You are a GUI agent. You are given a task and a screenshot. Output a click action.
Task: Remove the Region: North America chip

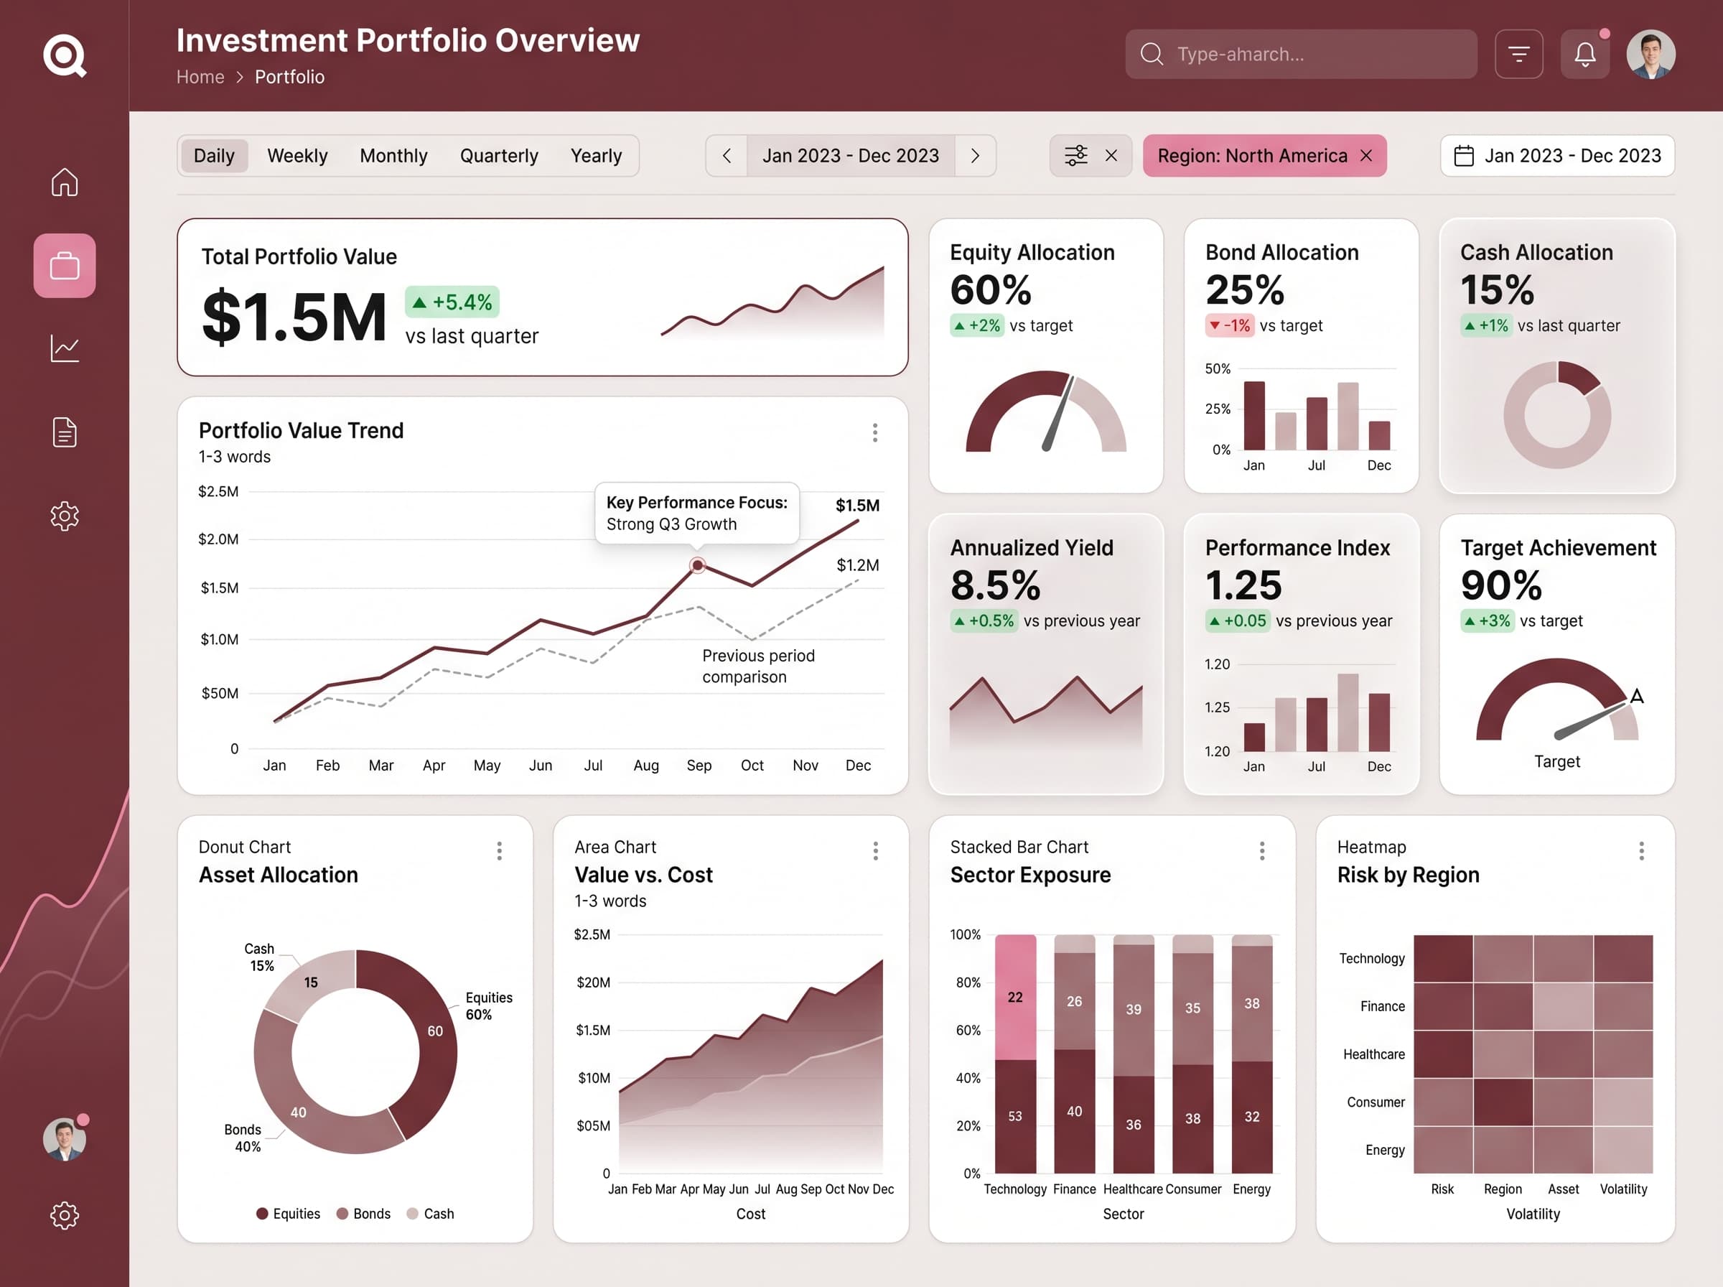1366,156
